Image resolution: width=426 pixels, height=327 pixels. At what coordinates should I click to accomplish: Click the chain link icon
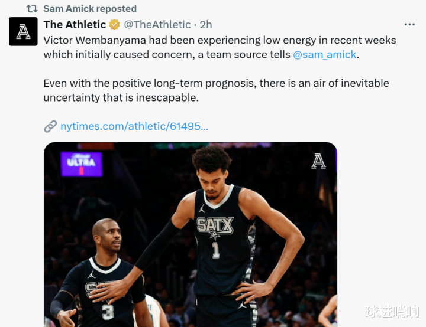[50, 126]
